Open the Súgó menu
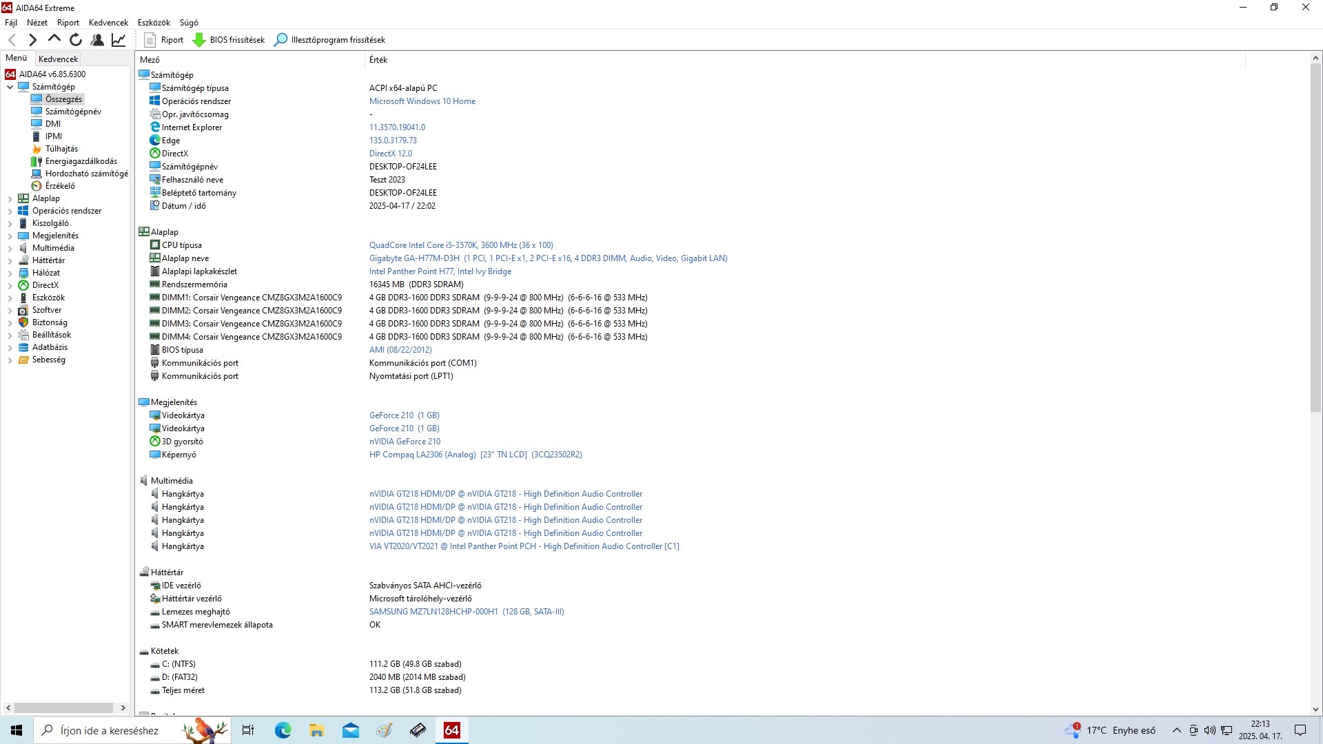Viewport: 1323px width, 744px height. pos(189,23)
